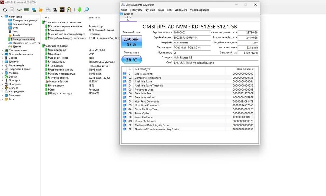Open the Диск menu
This screenshot has height=196, width=326.
(x=170, y=10)
